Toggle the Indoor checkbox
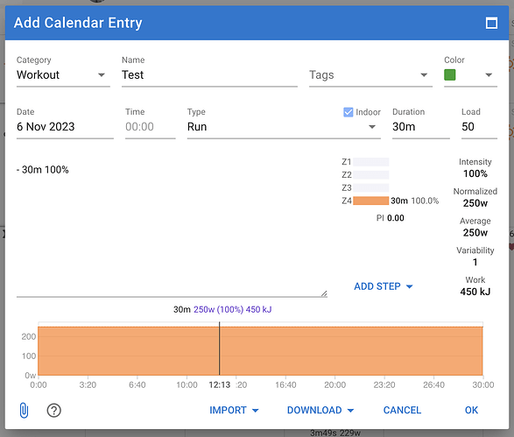The height and width of the screenshot is (437, 514). [x=349, y=112]
